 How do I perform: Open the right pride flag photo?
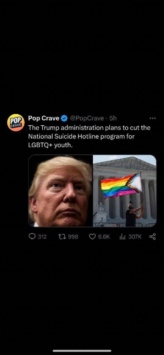click(x=125, y=191)
